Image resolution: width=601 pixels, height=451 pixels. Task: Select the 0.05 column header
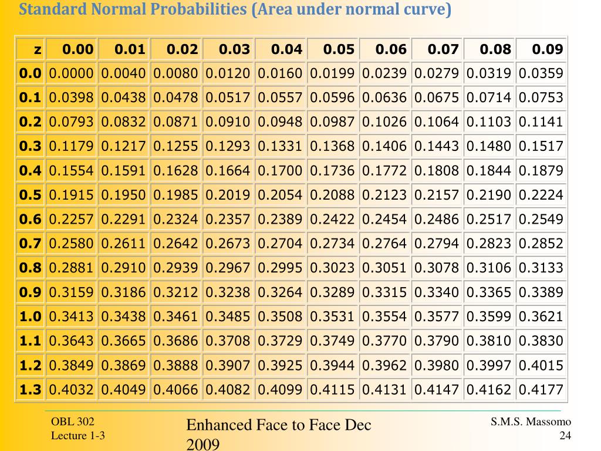(332, 49)
